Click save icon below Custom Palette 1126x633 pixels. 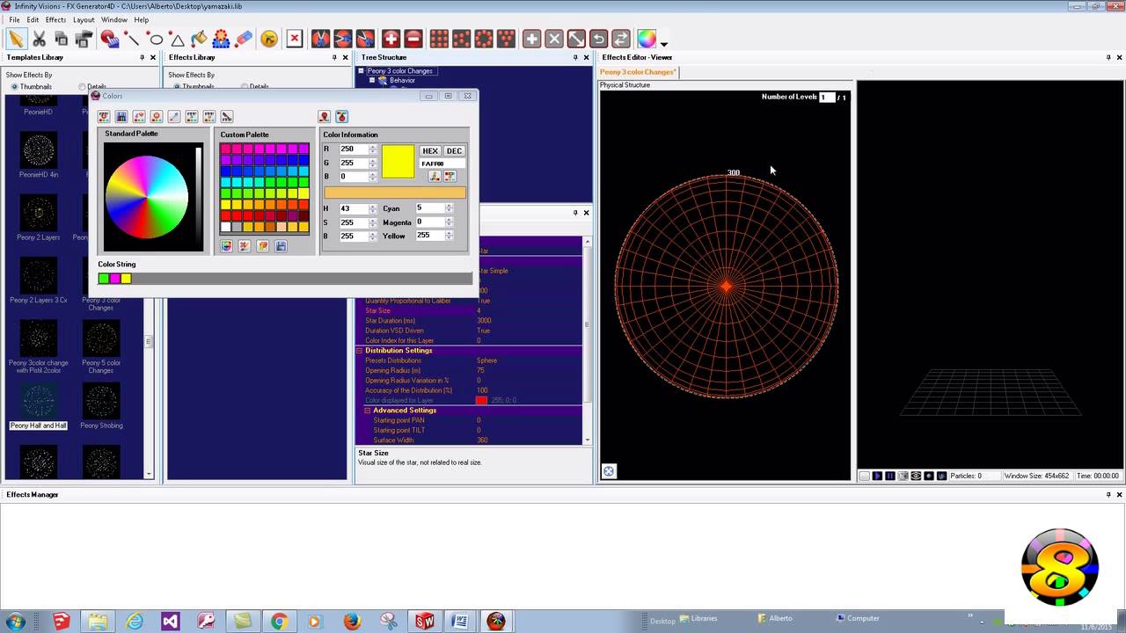(x=281, y=246)
